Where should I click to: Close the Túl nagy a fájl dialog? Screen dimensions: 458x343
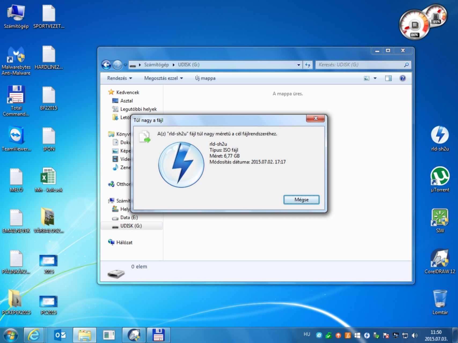click(316, 118)
